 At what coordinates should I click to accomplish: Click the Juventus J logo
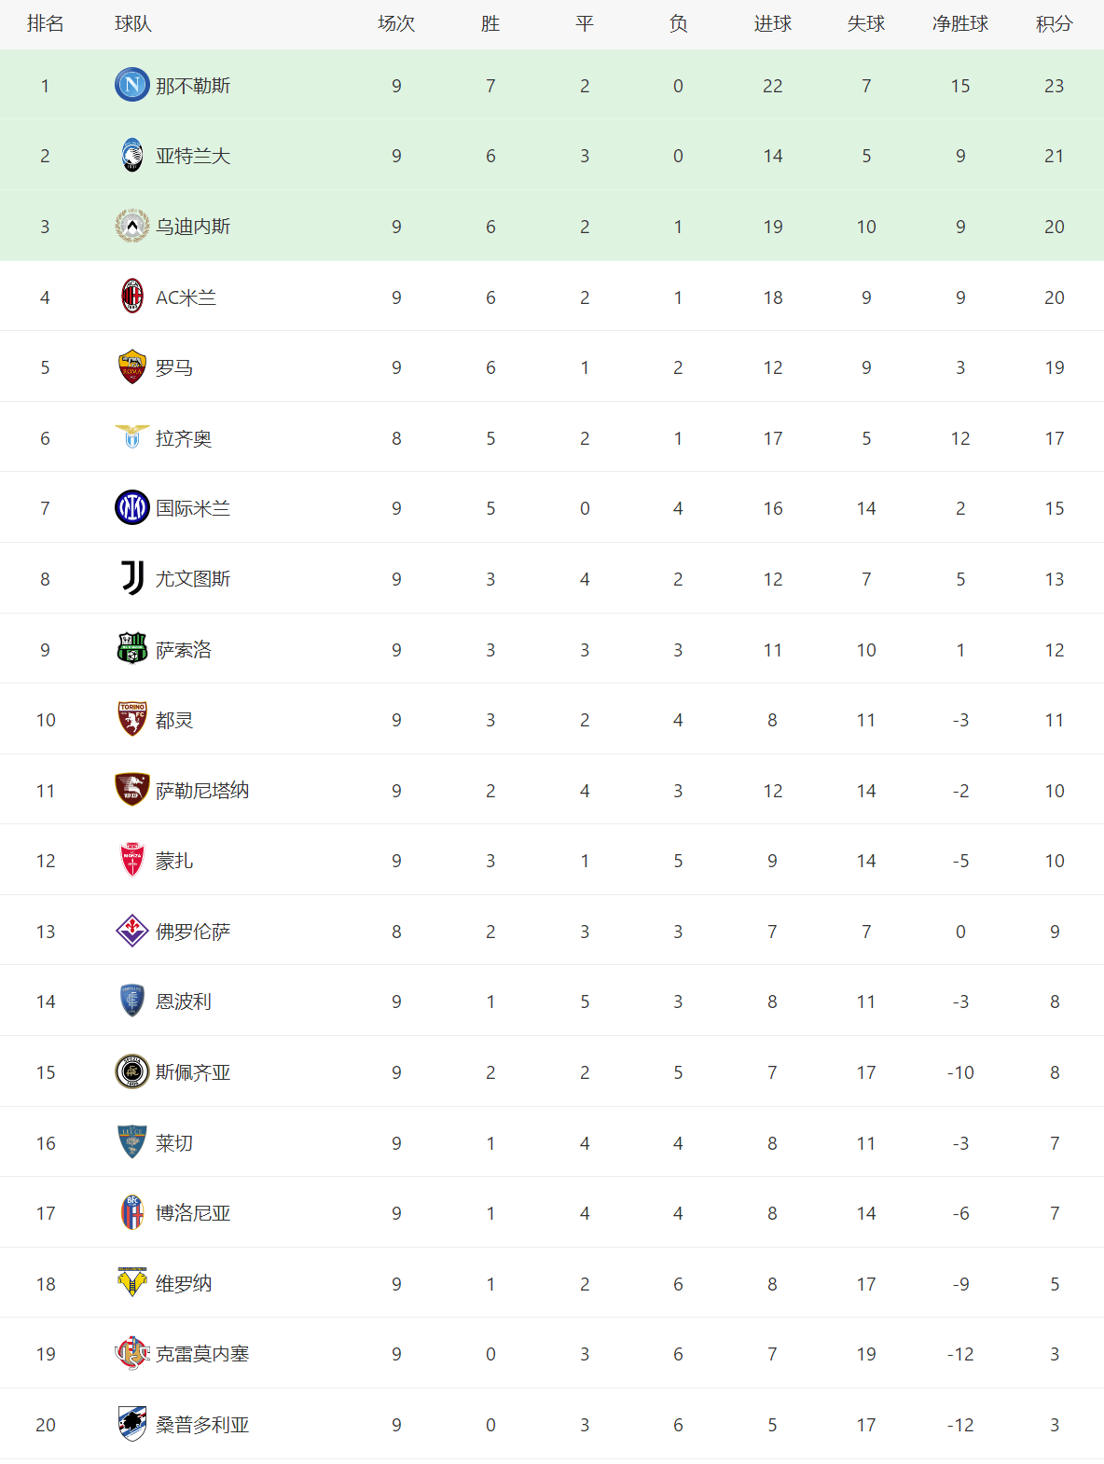132,578
